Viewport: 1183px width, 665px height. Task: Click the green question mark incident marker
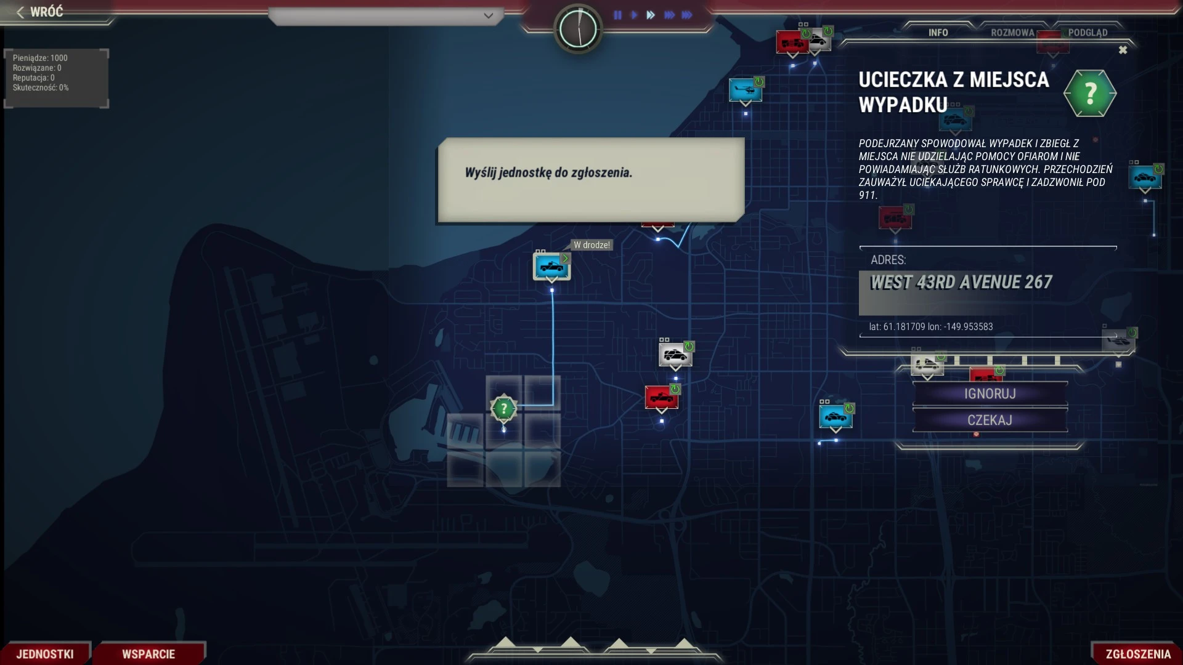[503, 408]
